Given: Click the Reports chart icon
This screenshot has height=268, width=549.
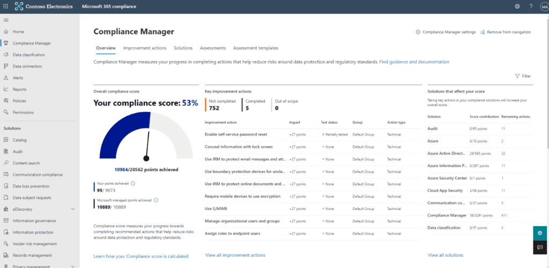Looking at the screenshot, I should (6, 89).
